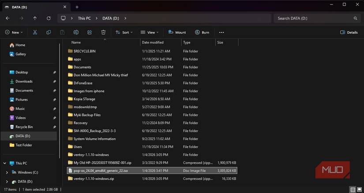Click the Cut scissors icon
364x193 pixels.
[x=35, y=33]
